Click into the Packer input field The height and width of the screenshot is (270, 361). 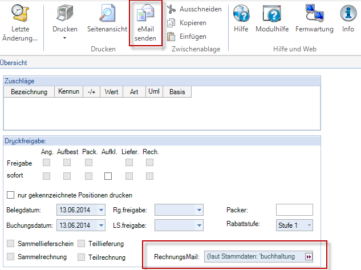294,210
